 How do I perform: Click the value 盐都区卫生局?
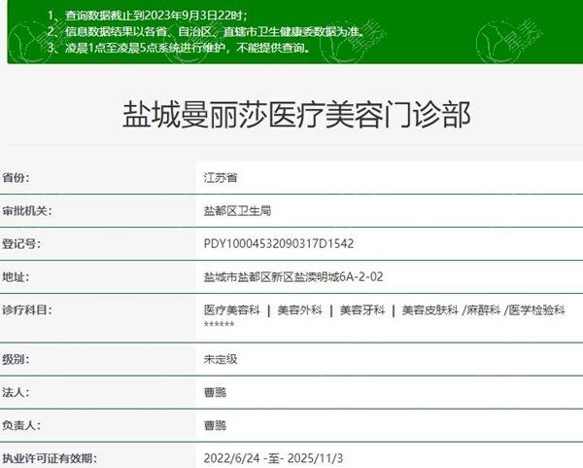point(238,211)
